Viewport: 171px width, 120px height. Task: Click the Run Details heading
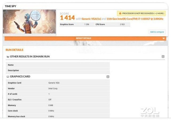(14, 50)
